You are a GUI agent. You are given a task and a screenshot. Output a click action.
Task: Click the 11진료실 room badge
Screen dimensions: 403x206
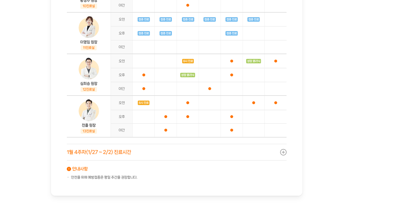coord(89,48)
